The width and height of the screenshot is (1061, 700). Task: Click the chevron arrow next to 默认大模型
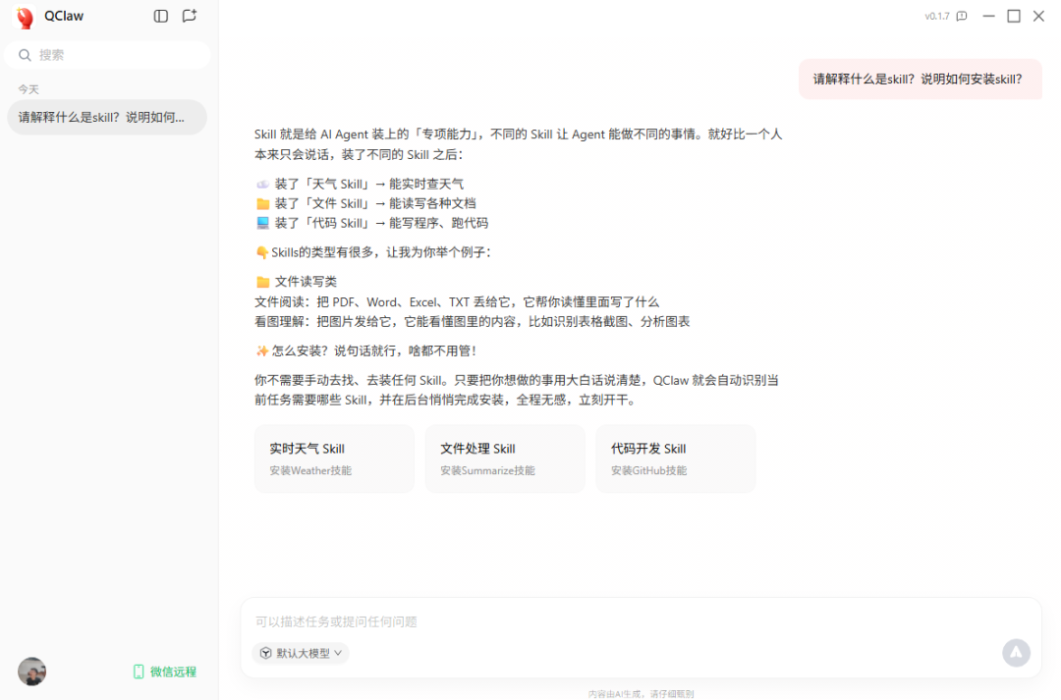[338, 653]
